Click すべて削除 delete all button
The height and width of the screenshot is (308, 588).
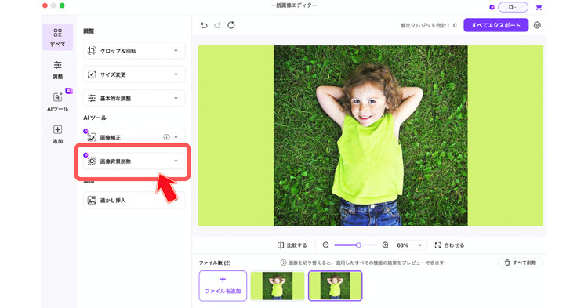coord(520,263)
